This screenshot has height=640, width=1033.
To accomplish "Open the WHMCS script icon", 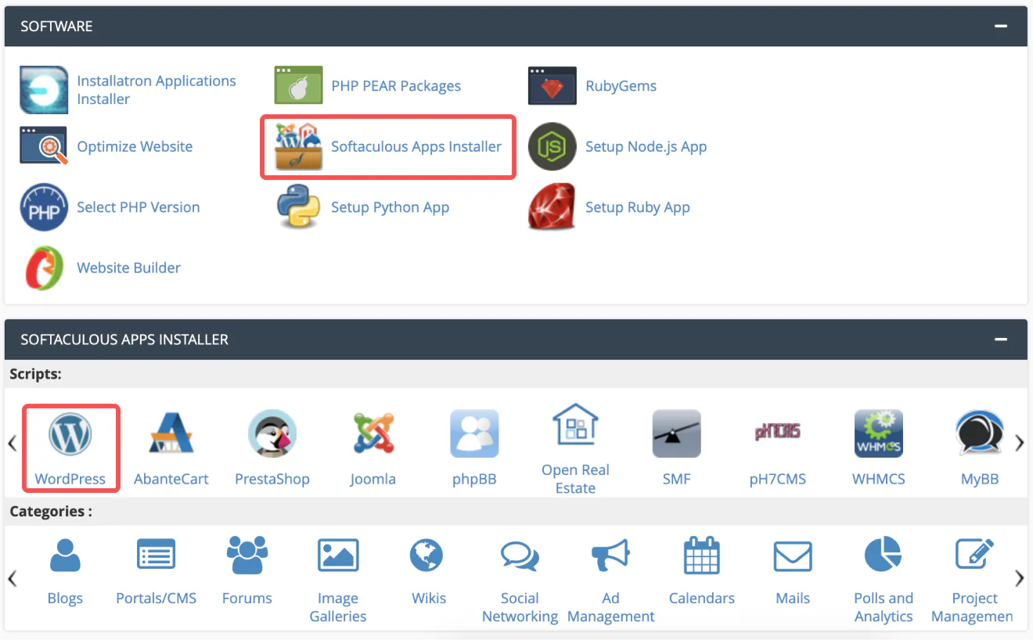I will pyautogui.click(x=879, y=434).
